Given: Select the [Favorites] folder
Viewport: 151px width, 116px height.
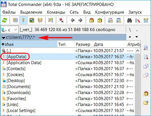Looking at the screenshot, I should click(68, 99).
